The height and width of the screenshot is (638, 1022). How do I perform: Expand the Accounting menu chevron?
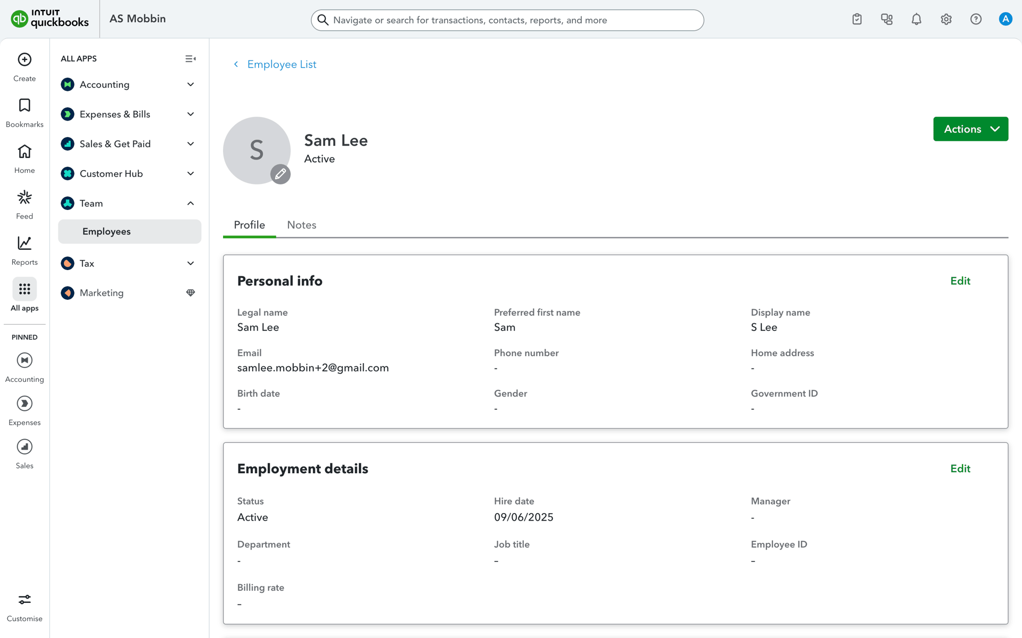click(x=191, y=85)
